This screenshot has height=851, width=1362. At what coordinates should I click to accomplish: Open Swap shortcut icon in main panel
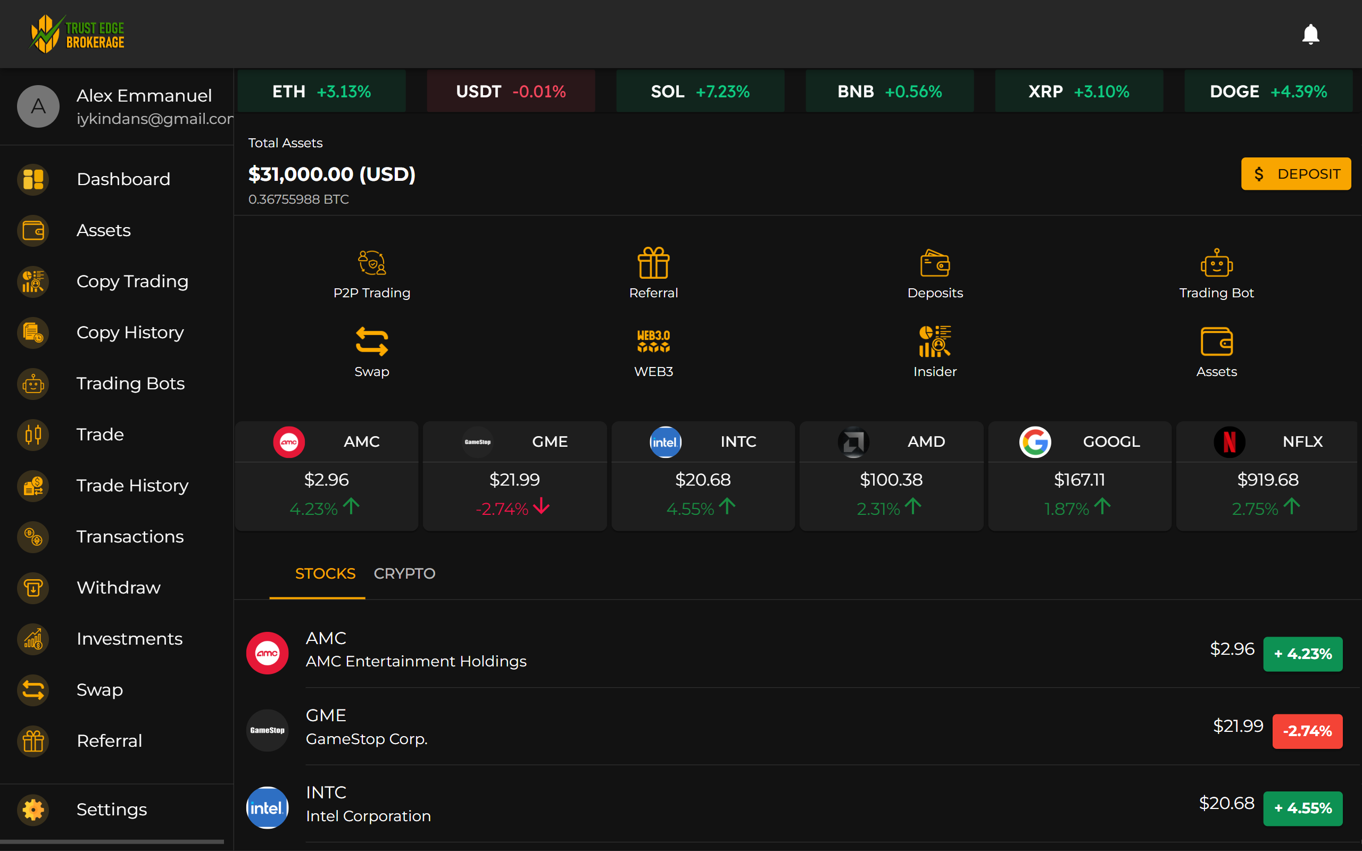click(372, 341)
